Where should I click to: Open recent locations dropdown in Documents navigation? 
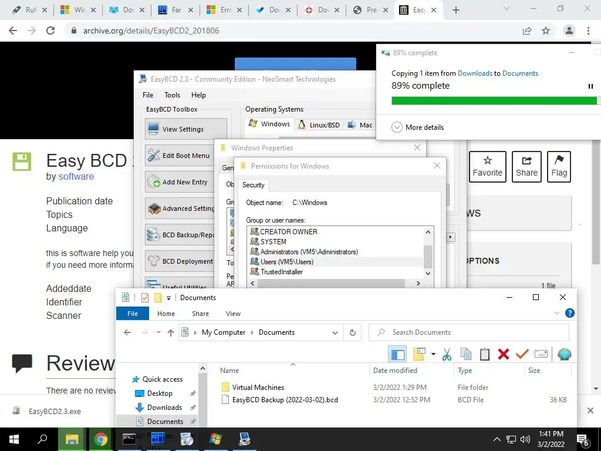tap(158, 332)
